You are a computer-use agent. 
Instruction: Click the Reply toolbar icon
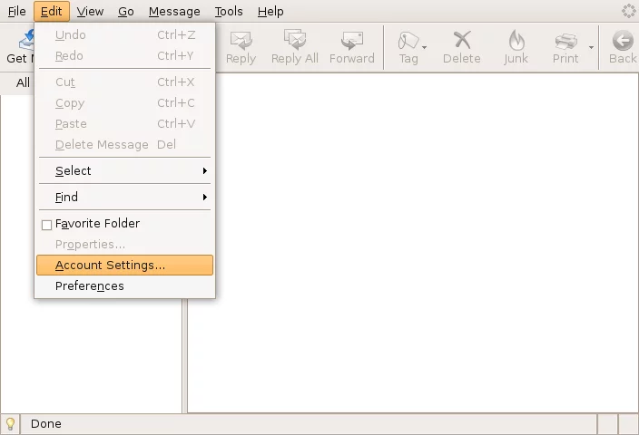pos(241,40)
